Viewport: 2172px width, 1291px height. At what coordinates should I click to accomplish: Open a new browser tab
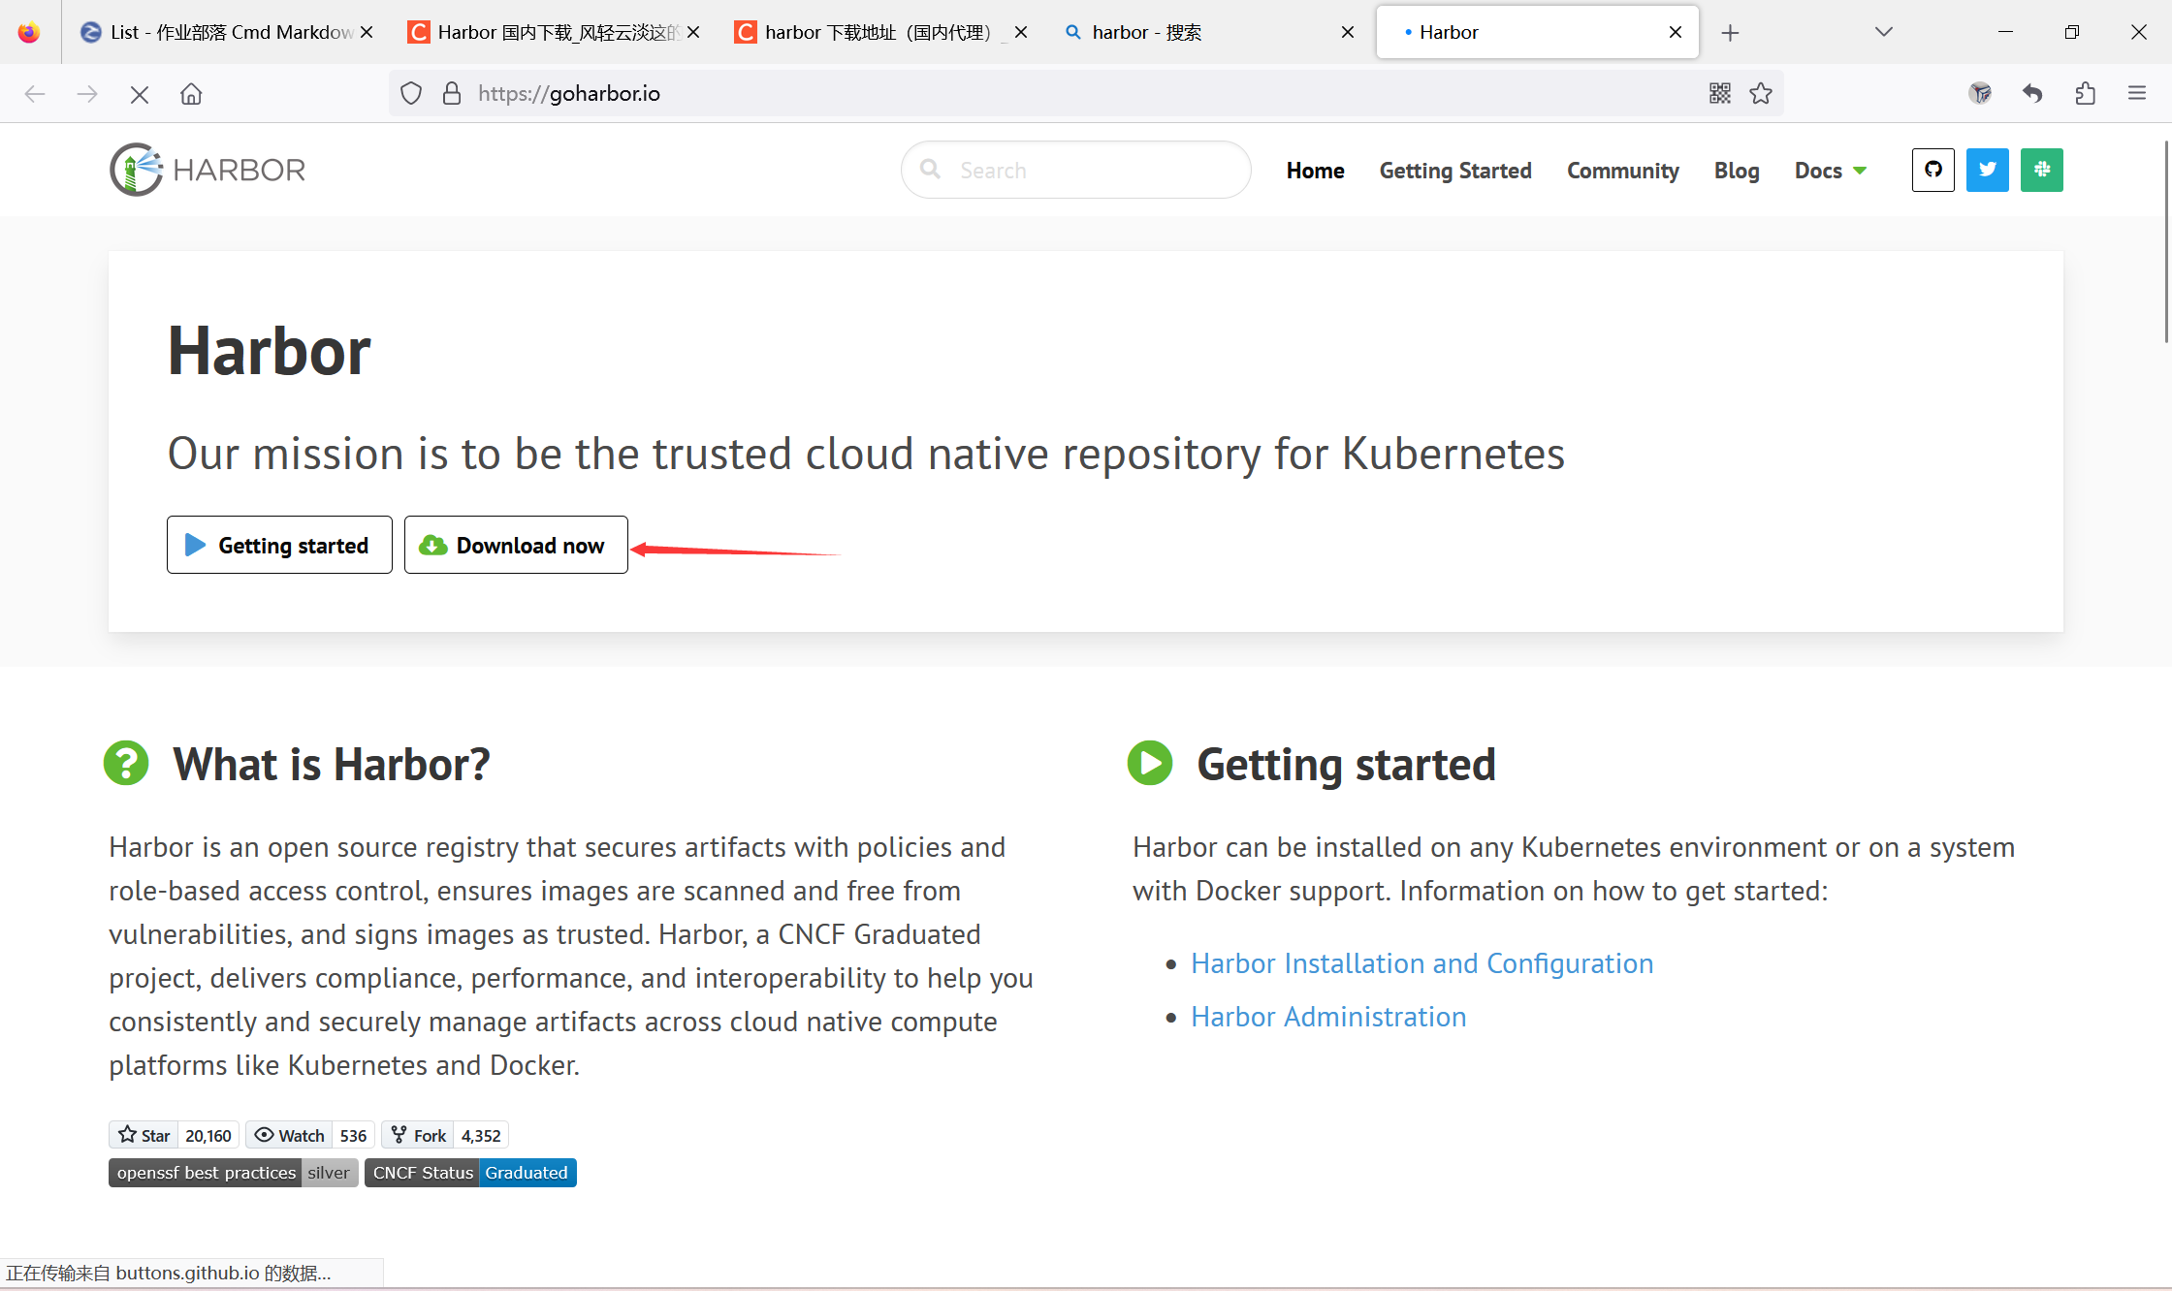point(1730,33)
